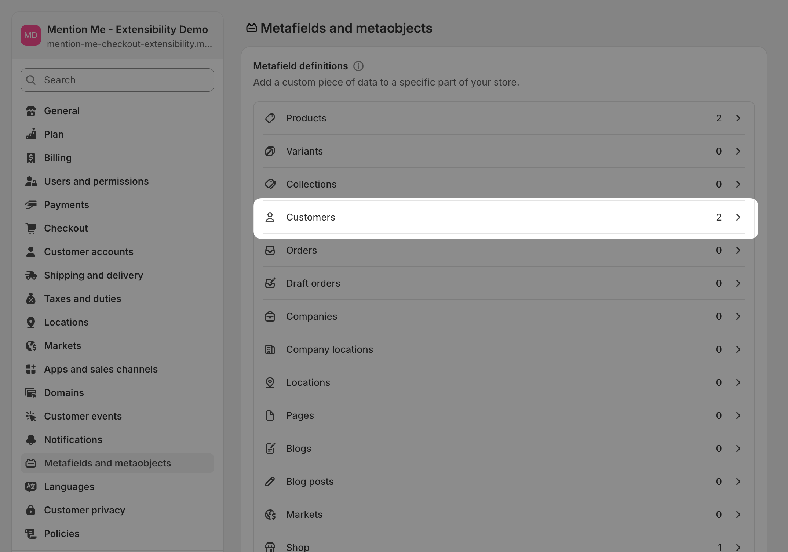Click the magnifying glass in the search field
Image resolution: width=788 pixels, height=552 pixels.
(31, 80)
